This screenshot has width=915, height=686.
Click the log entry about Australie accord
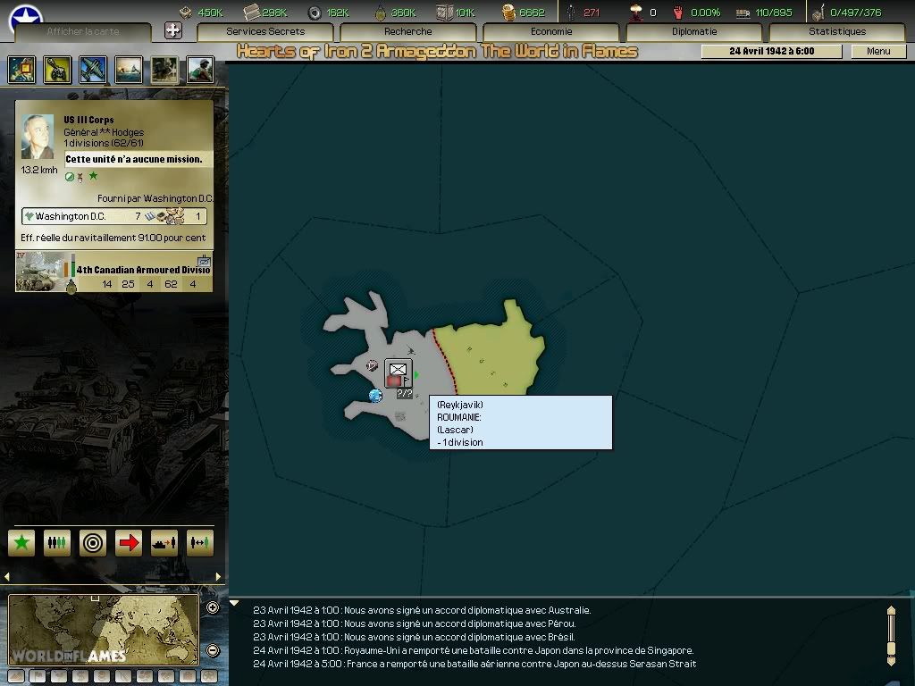422,610
